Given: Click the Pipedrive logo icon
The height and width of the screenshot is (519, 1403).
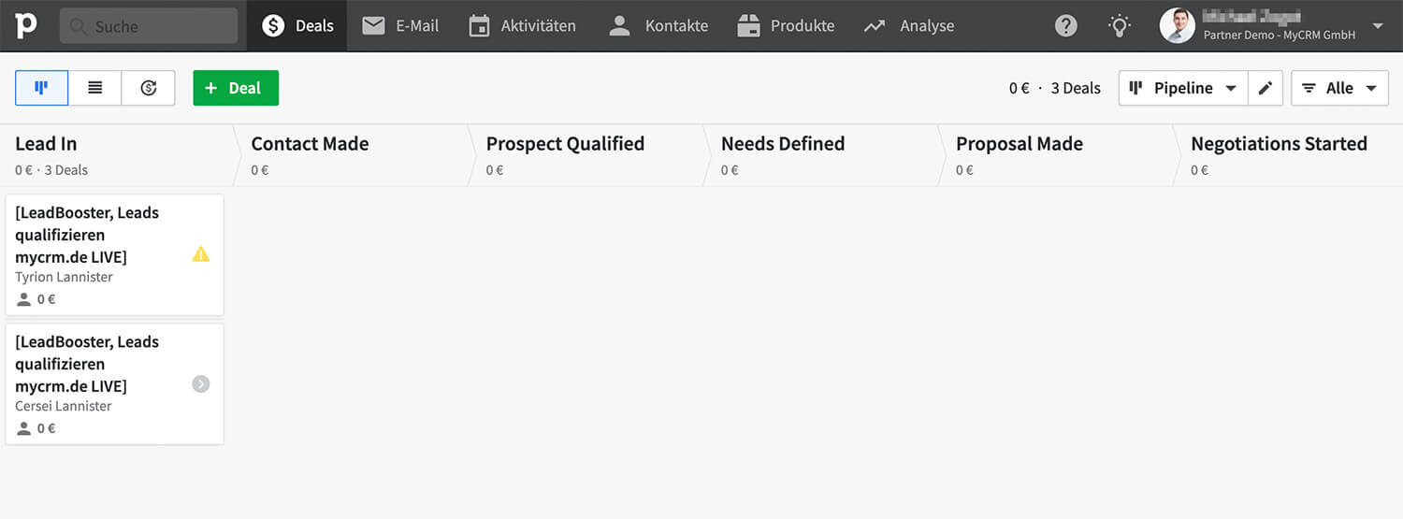Looking at the screenshot, I should tap(25, 25).
